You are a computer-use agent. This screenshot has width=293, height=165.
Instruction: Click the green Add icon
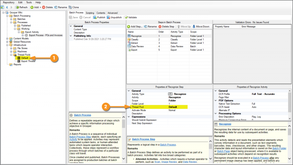pyautogui.click(x=32, y=7)
